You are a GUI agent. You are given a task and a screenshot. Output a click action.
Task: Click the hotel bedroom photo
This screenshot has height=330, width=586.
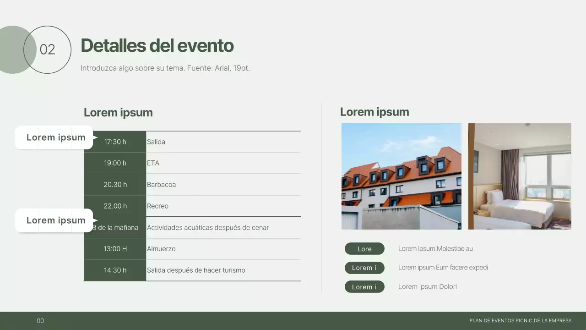click(x=520, y=176)
